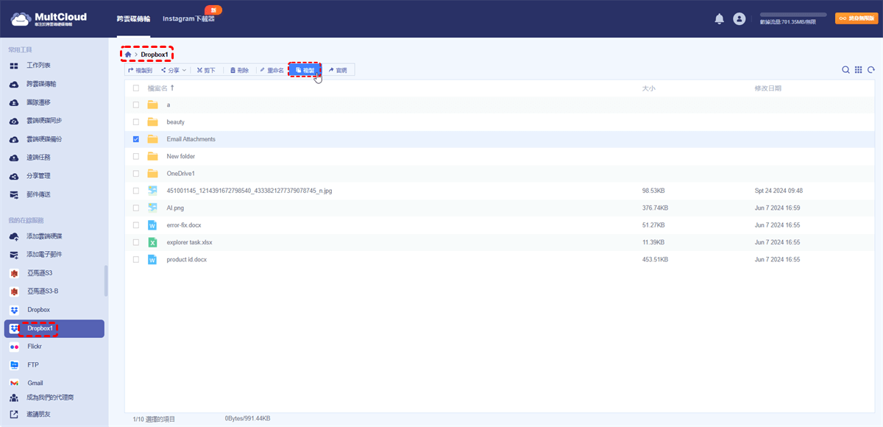Expand the 分享 dropdown in the toolbar
Image resolution: width=883 pixels, height=427 pixels.
click(174, 70)
